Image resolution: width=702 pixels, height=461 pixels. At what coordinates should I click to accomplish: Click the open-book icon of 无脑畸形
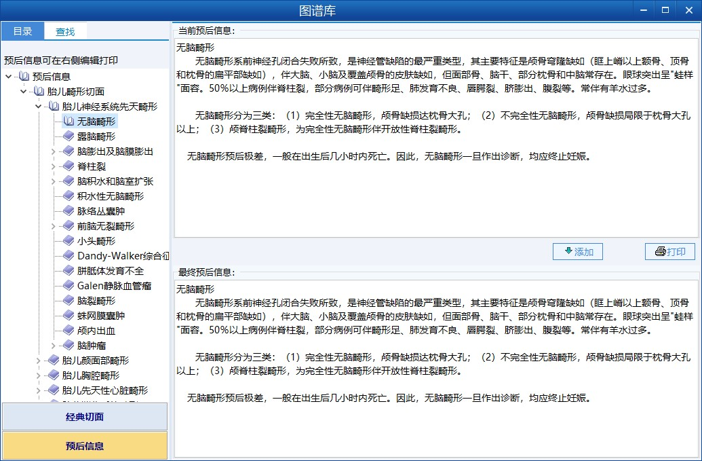(x=69, y=122)
